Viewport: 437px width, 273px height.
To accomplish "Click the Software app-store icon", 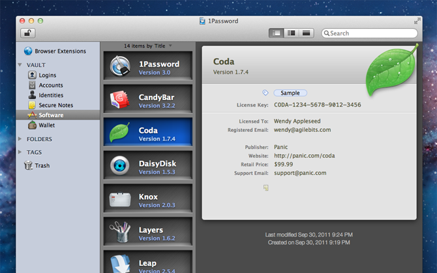I will tap(32, 115).
